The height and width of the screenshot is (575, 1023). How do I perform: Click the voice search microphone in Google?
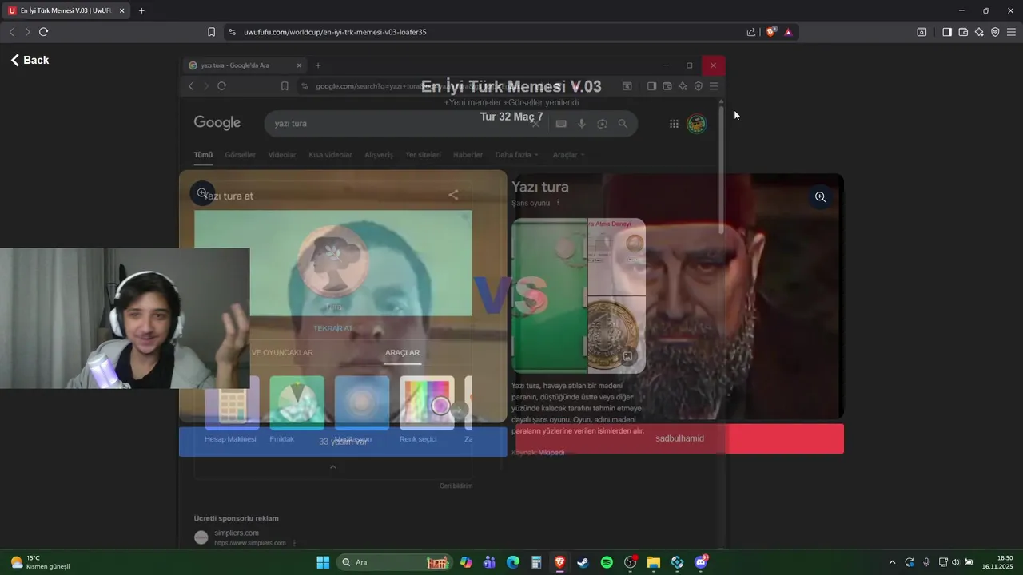pyautogui.click(x=582, y=124)
